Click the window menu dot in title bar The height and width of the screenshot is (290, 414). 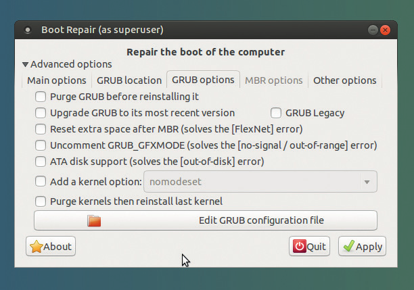(28, 30)
